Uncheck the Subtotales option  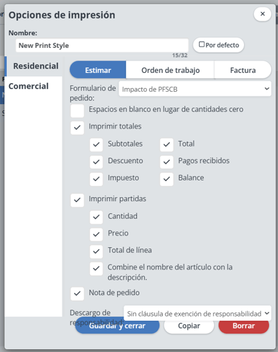pyautogui.click(x=96, y=145)
